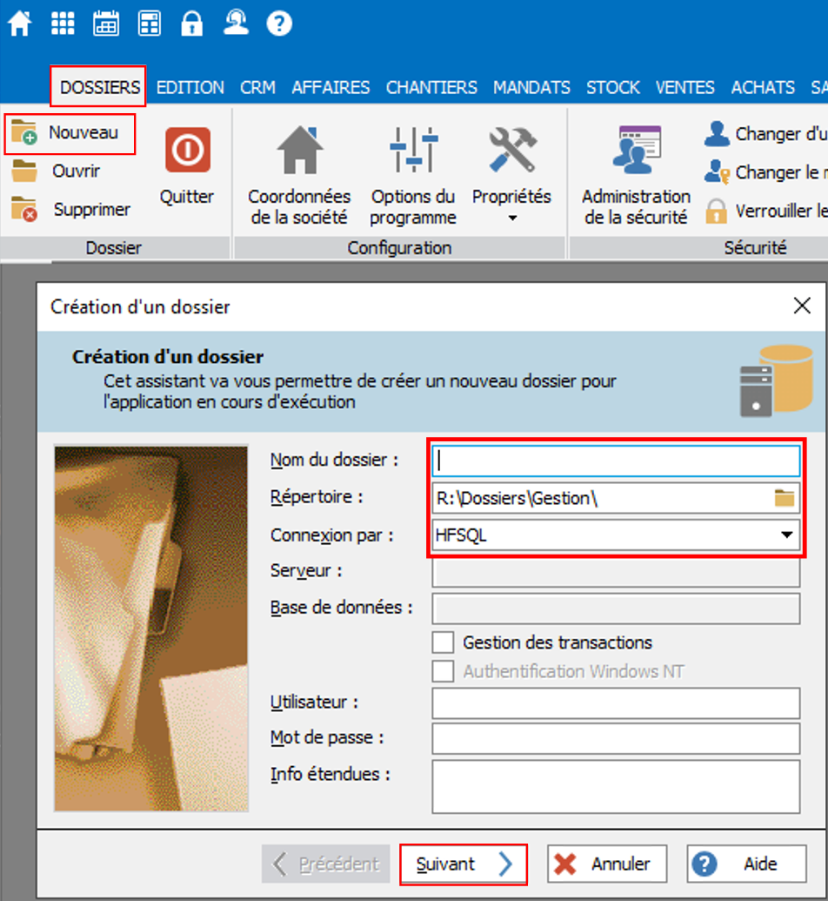828x901 pixels.
Task: Open the CHANTIERS tab
Action: point(431,87)
